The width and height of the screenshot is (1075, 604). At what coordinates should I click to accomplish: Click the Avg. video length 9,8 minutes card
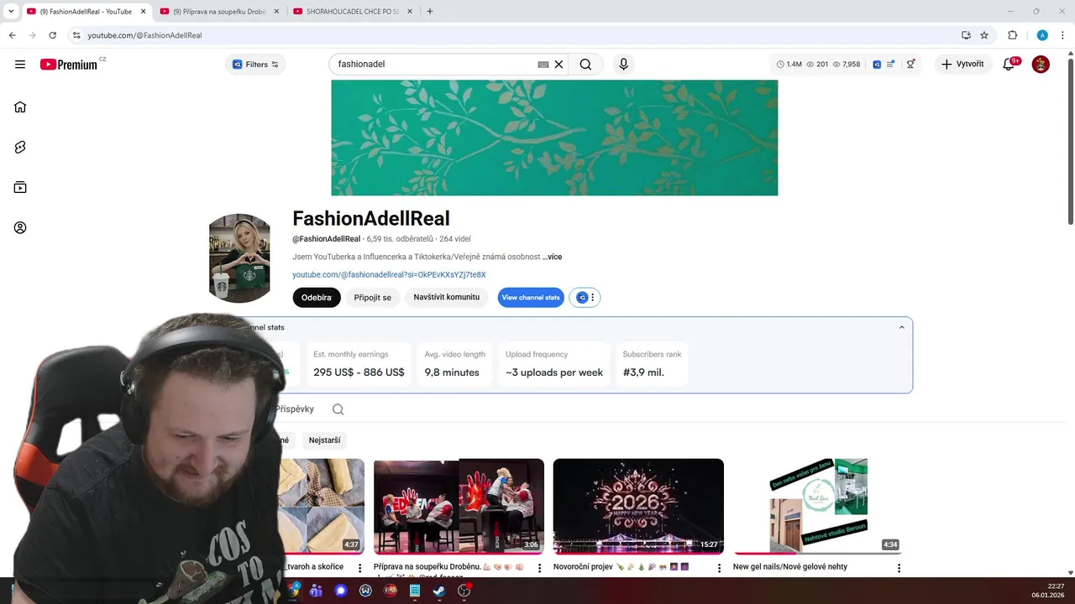pyautogui.click(x=454, y=364)
